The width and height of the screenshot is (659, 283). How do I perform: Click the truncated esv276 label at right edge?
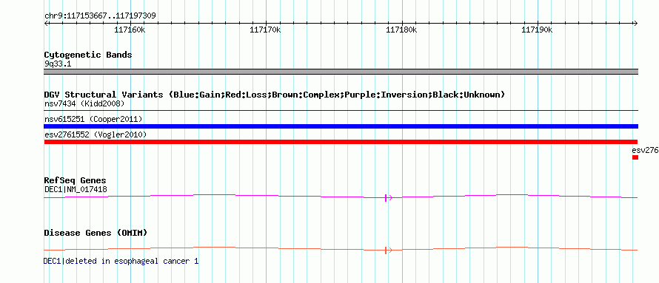[x=645, y=151]
